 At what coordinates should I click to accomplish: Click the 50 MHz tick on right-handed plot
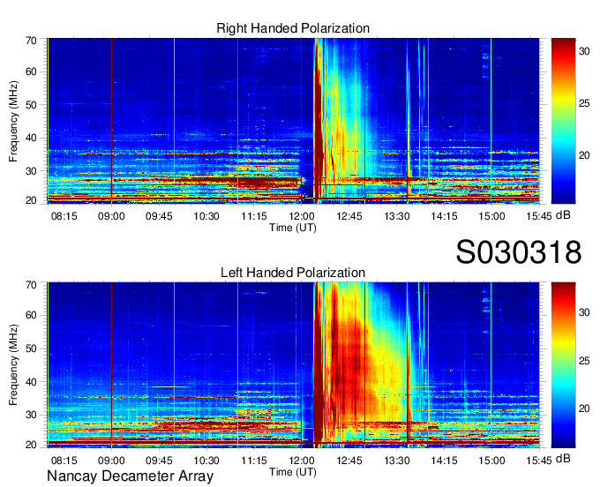tap(31, 105)
